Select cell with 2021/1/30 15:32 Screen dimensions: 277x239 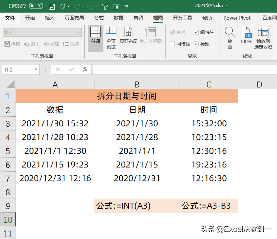(x=55, y=123)
